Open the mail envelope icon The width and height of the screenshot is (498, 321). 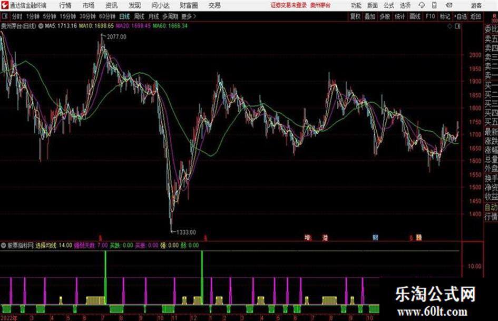tap(449, 5)
